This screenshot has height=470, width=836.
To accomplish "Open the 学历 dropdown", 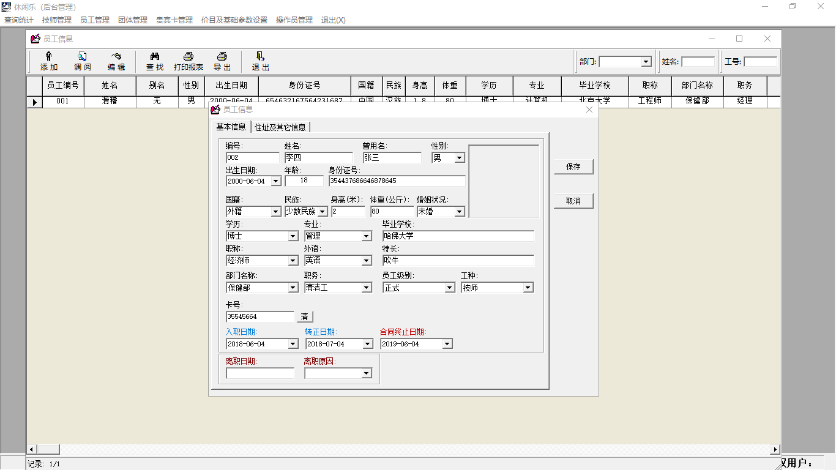I will (x=293, y=236).
